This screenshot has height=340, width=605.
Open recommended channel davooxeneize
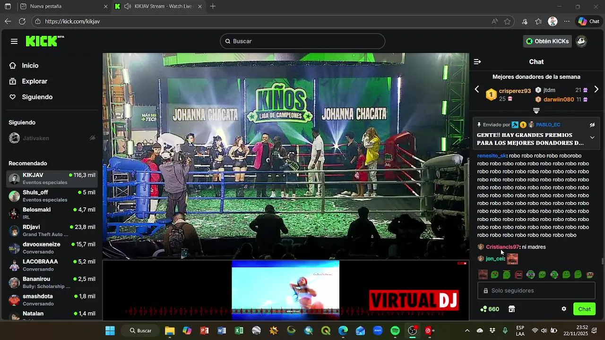tap(52, 248)
